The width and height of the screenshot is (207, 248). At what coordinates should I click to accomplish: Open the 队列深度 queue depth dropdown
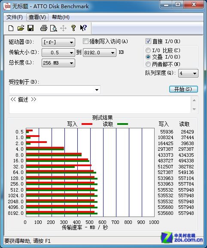[188, 73]
